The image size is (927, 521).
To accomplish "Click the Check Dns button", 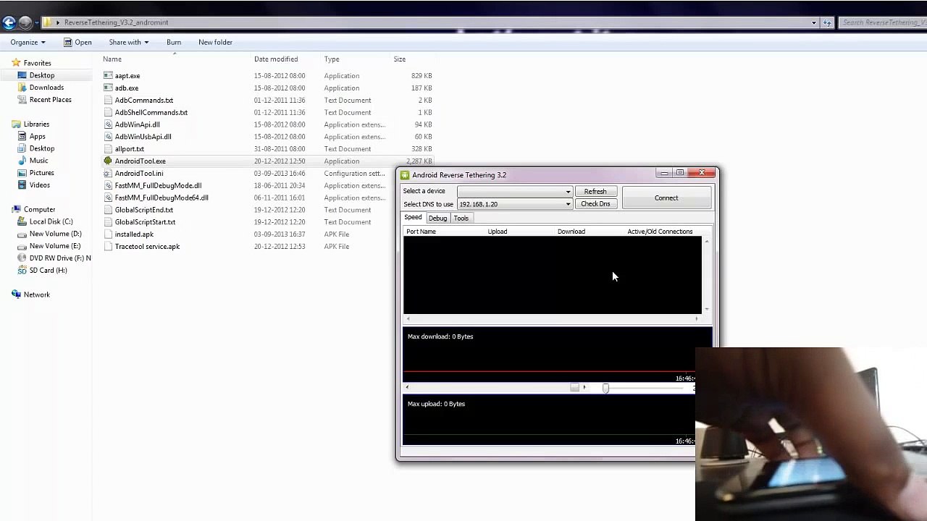I will pyautogui.click(x=595, y=204).
